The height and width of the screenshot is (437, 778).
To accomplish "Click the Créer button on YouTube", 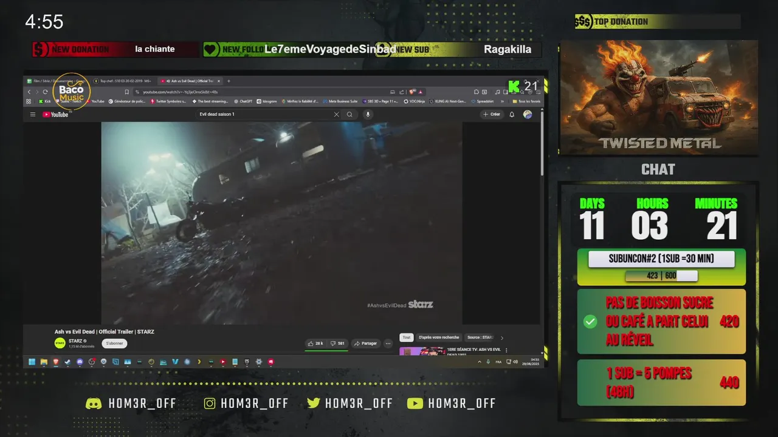I will point(492,114).
